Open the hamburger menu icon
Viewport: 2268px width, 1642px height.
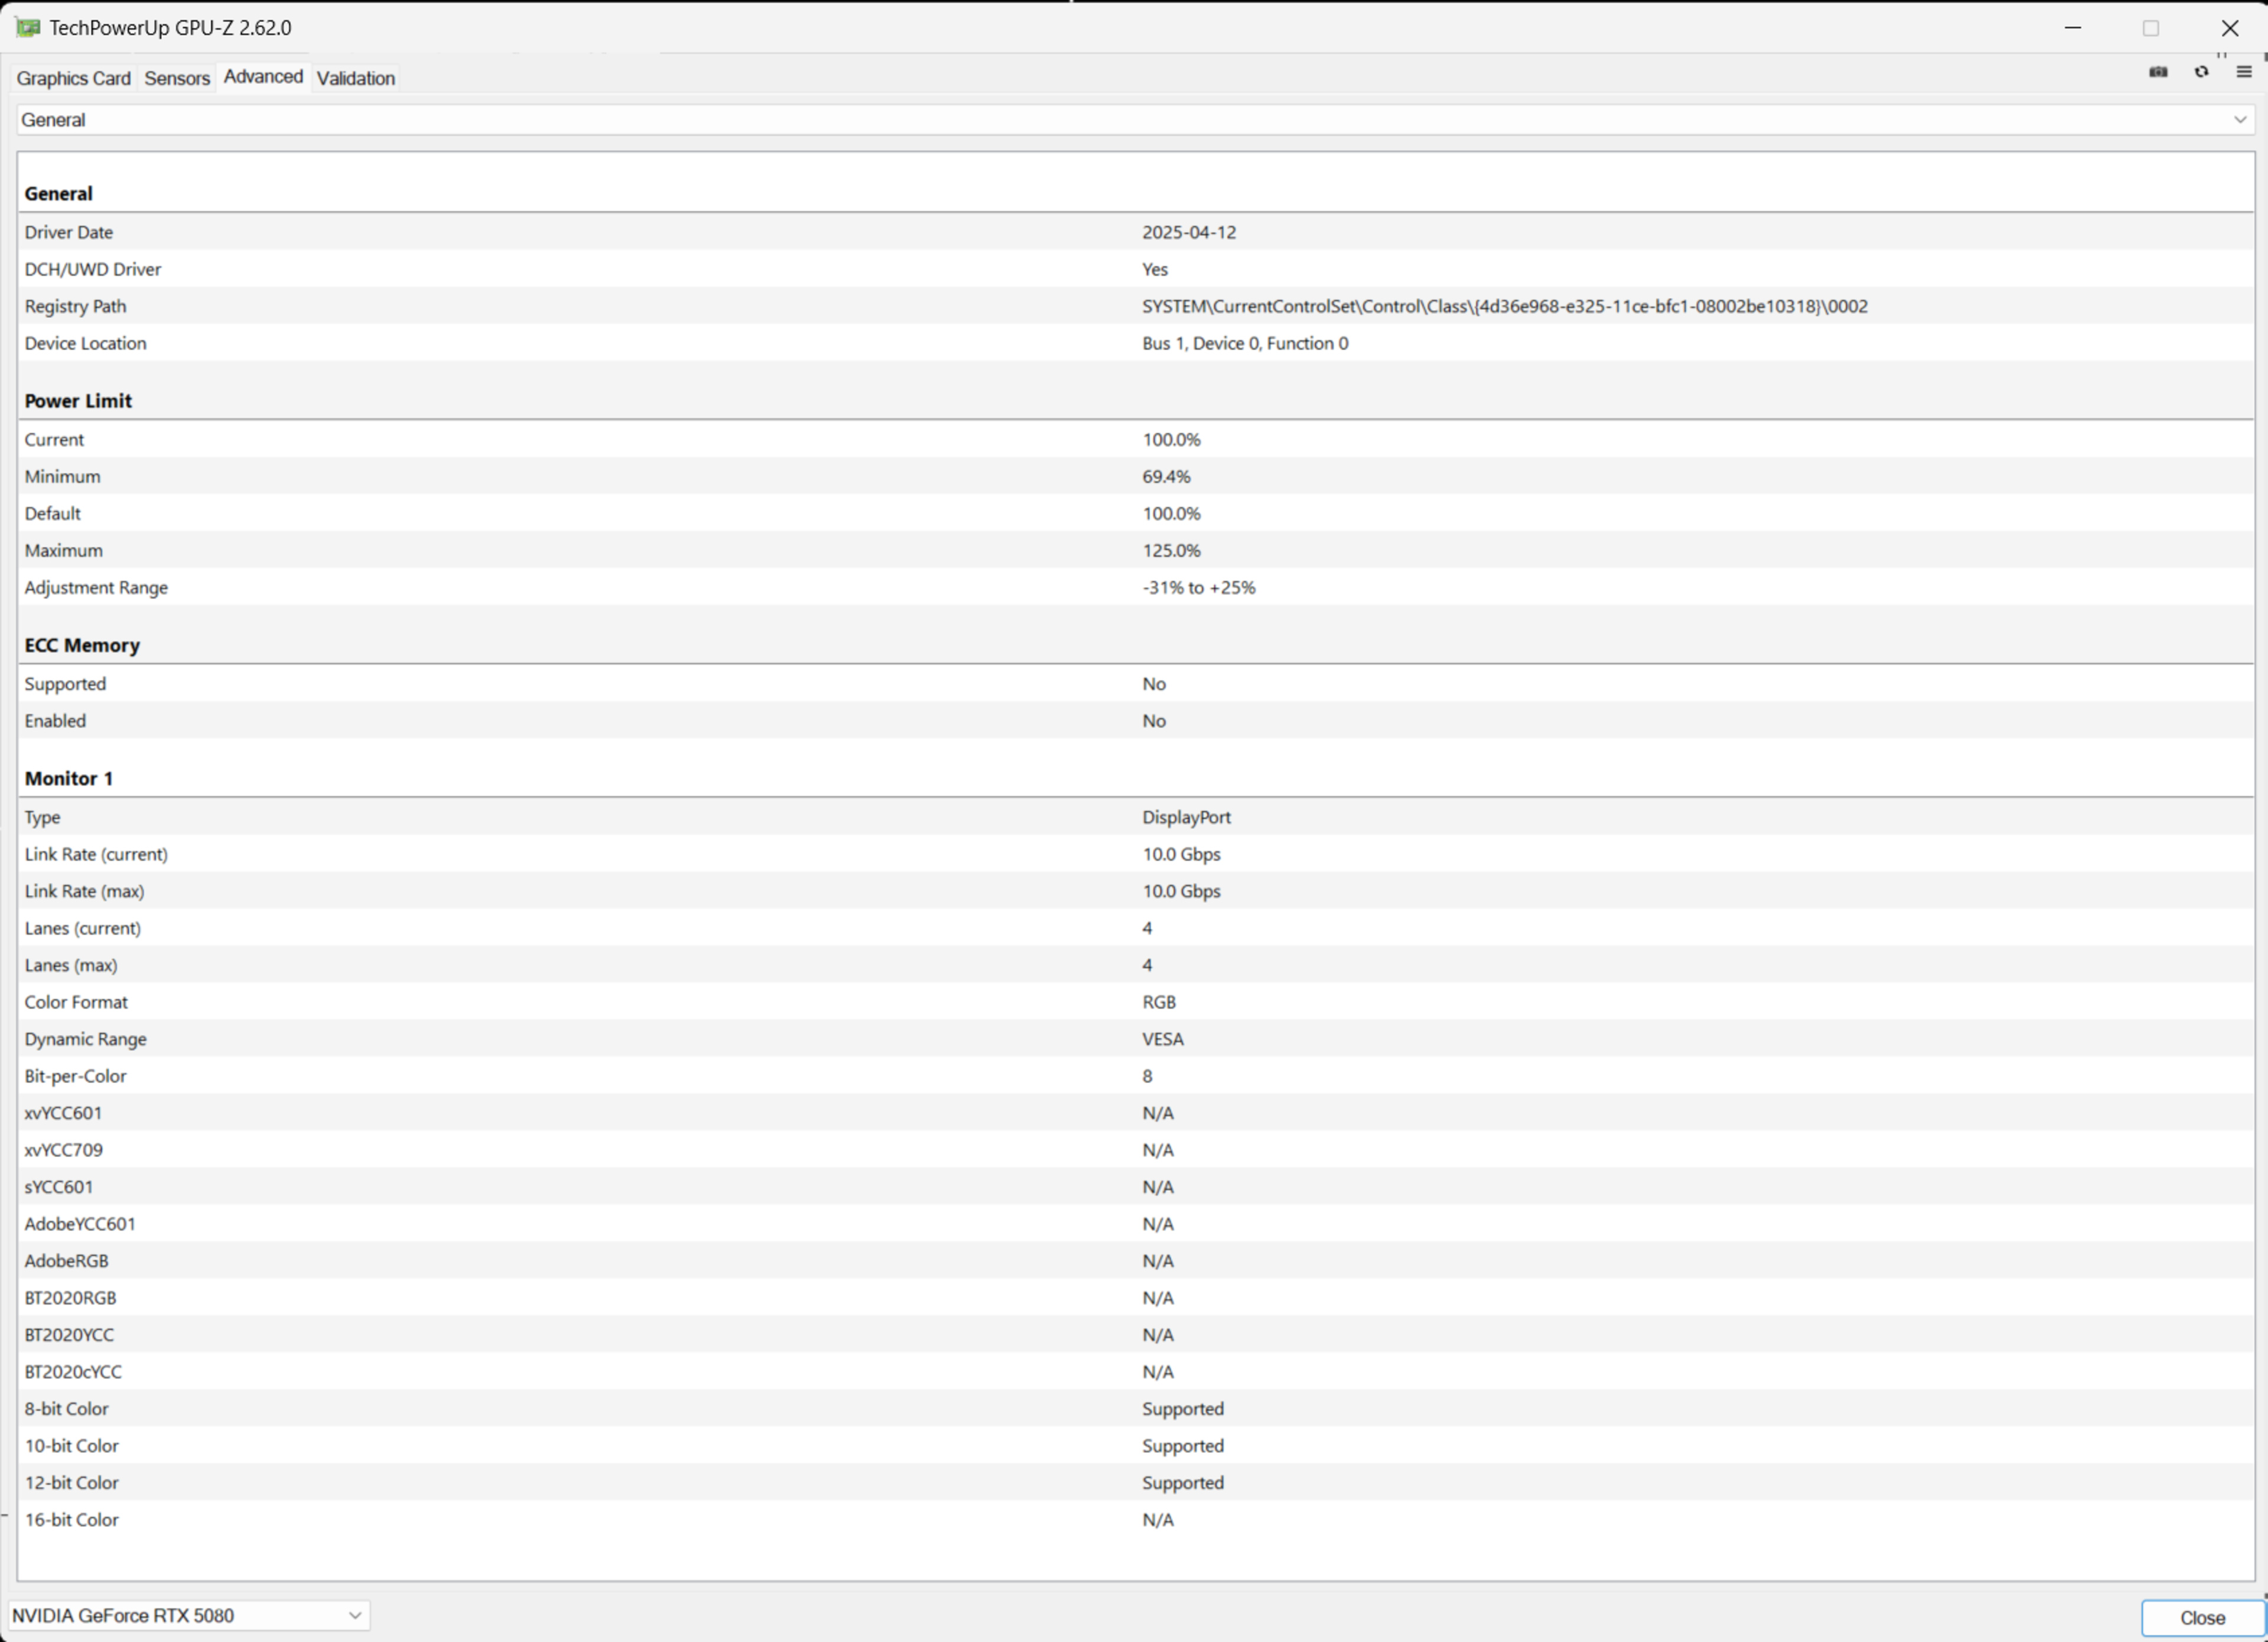click(x=2244, y=72)
